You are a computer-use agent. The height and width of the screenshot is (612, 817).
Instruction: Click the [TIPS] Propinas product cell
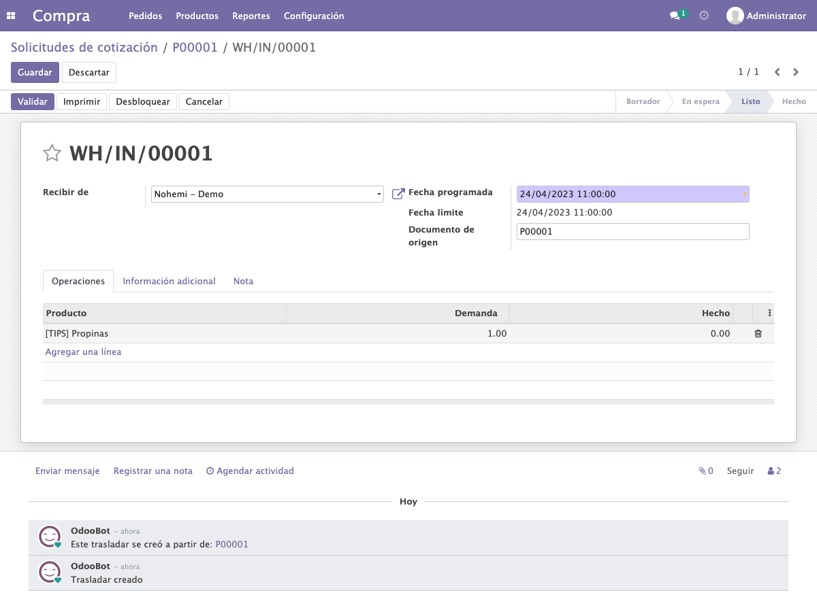tap(164, 334)
